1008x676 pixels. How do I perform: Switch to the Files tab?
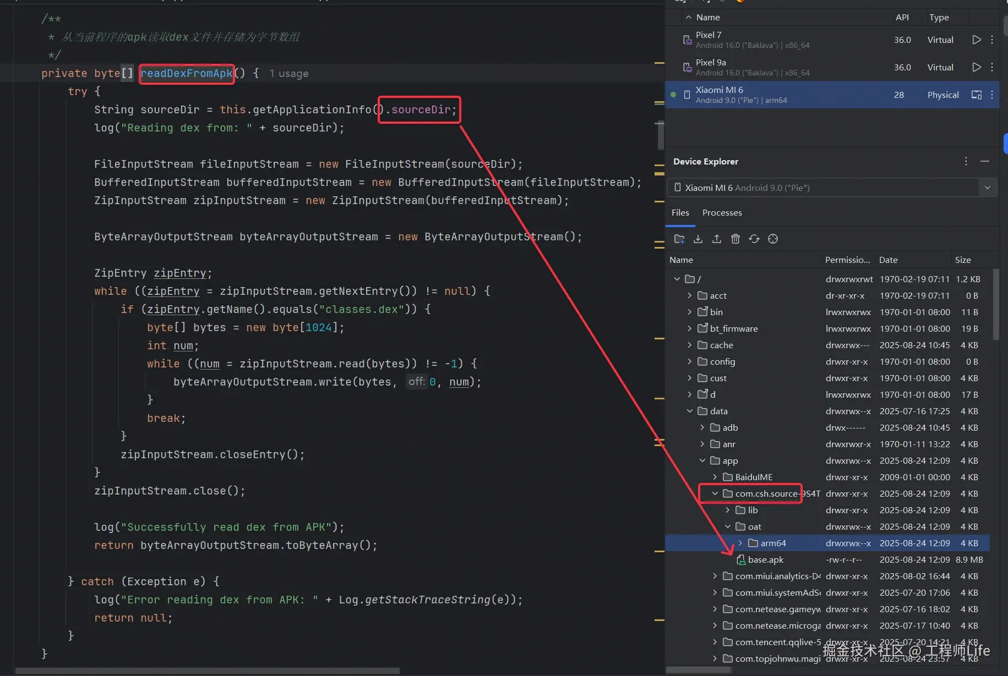pyautogui.click(x=680, y=213)
